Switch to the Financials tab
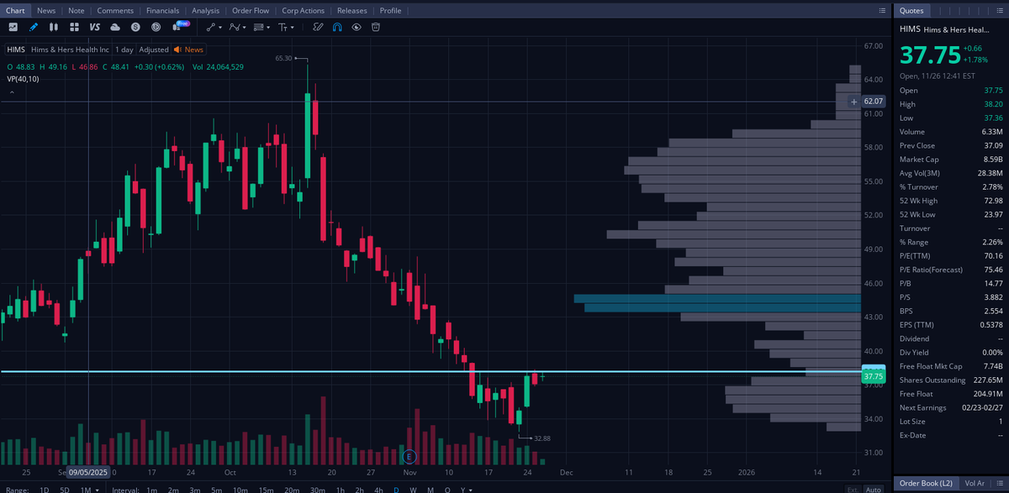Screen dimensions: 1009x493 pyautogui.click(x=163, y=10)
